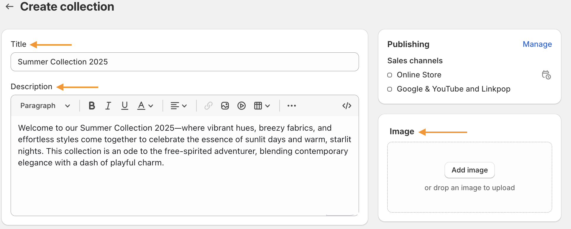Viewport: 571px width, 229px height.
Task: Schedule Online Store availability via calendar icon
Action: click(x=546, y=75)
